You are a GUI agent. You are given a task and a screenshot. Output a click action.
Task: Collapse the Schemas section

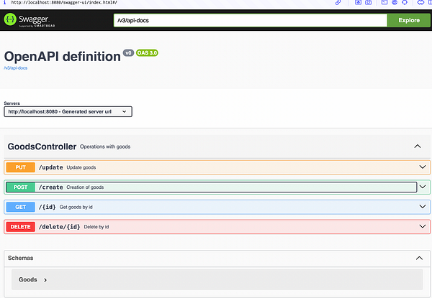click(417, 258)
